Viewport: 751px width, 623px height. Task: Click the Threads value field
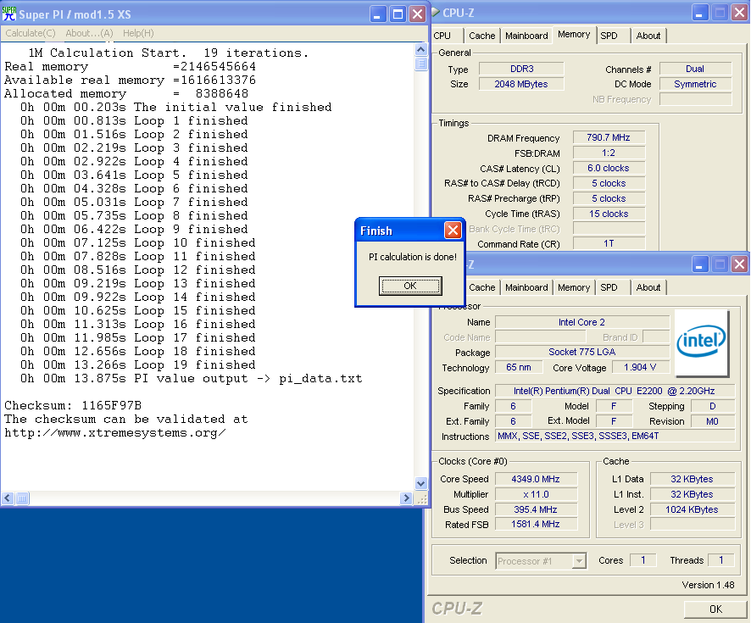pyautogui.click(x=720, y=560)
